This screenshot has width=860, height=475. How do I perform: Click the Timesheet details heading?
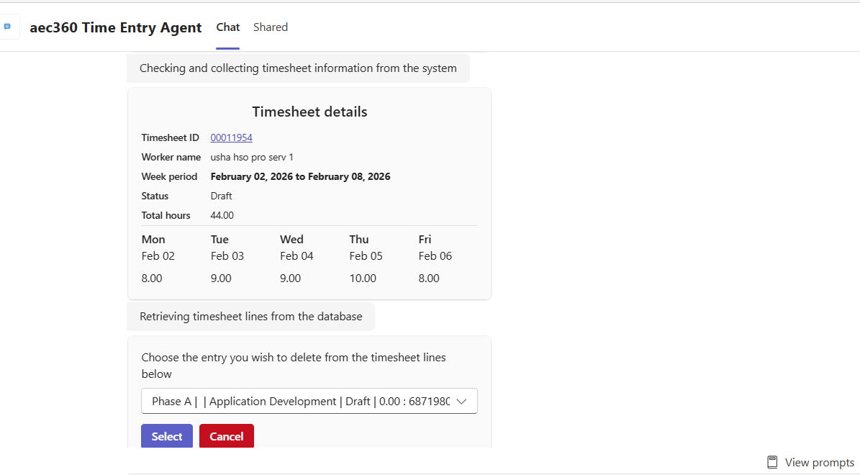pyautogui.click(x=309, y=112)
